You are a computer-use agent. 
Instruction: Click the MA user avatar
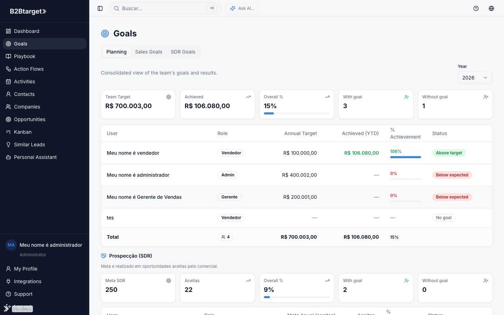tap(11, 245)
